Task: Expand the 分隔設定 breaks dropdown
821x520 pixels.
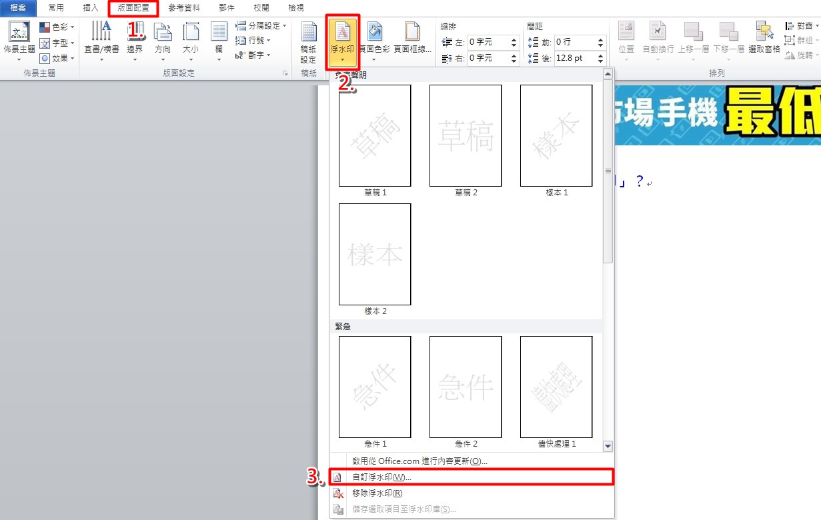Action: click(261, 26)
